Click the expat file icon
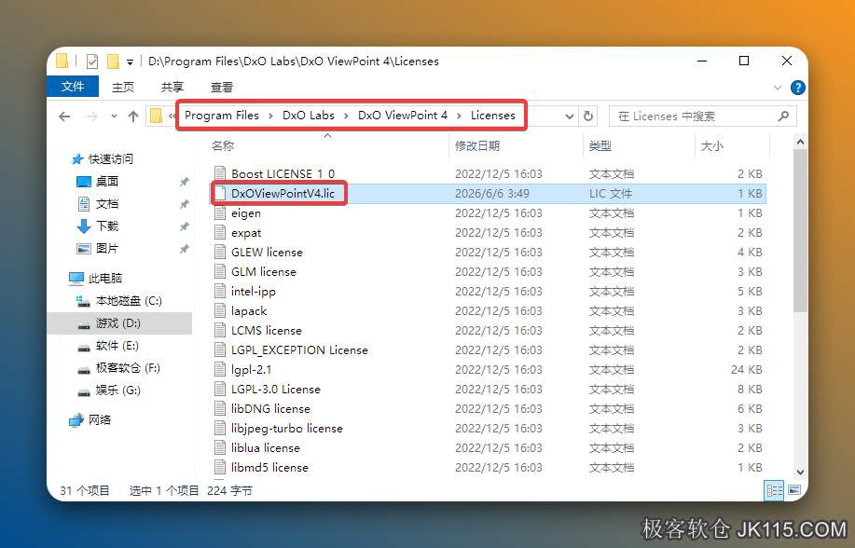Image resolution: width=855 pixels, height=548 pixels. (x=220, y=233)
